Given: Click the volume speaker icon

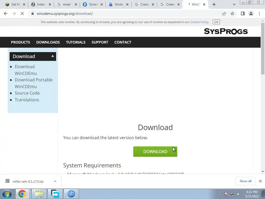Looking at the screenshot, I should (x=239, y=194).
